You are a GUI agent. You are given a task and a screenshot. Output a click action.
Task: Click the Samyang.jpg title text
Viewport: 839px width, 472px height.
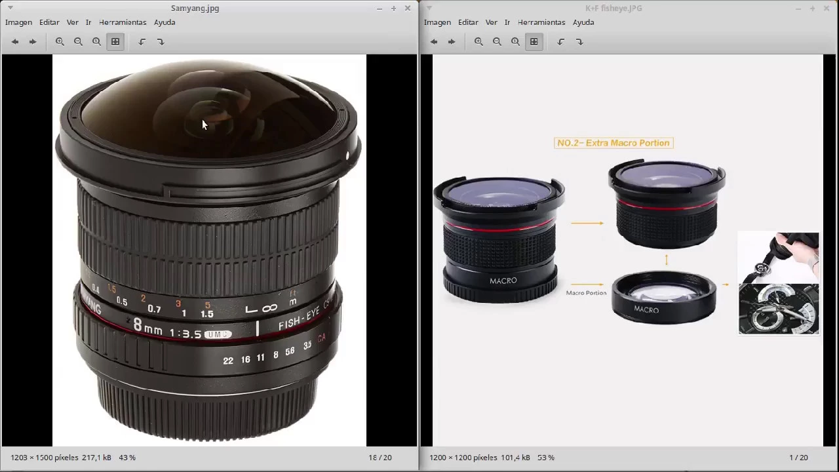tap(195, 9)
